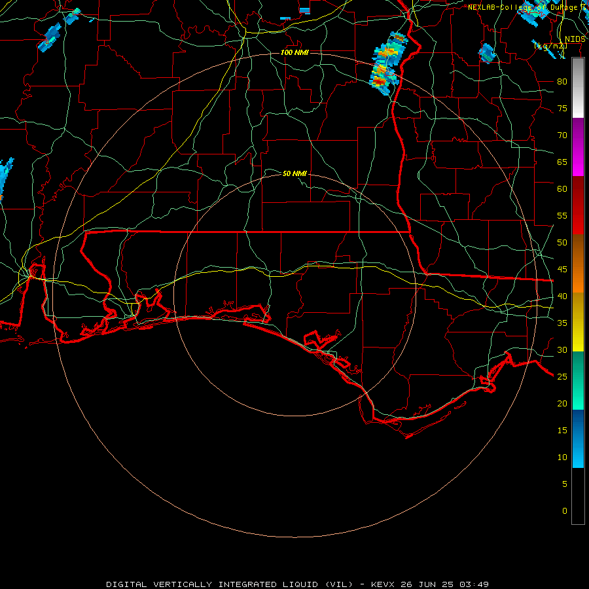Image resolution: width=589 pixels, height=589 pixels.
Task: Click the blue echo cell right of the large storm
Action: (x=487, y=53)
